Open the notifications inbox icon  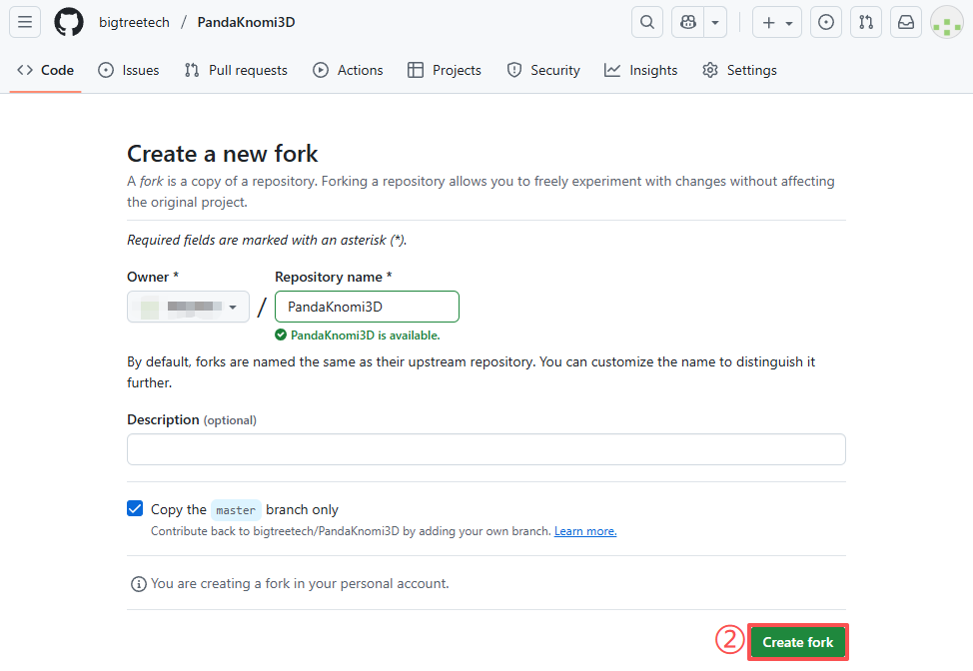coord(906,22)
